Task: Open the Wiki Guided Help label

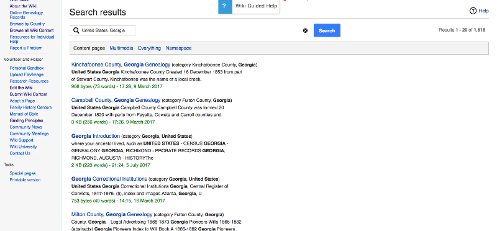Action: click(x=256, y=6)
